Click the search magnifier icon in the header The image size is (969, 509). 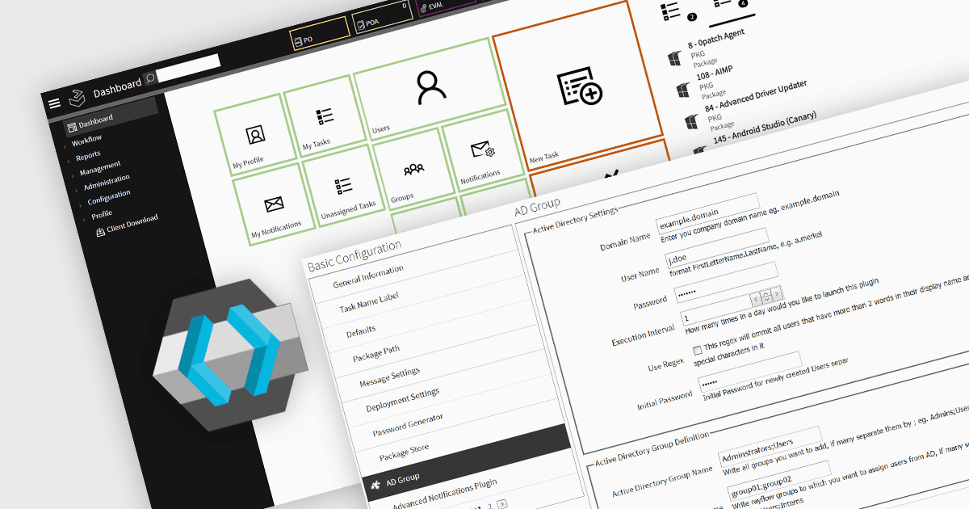point(149,80)
